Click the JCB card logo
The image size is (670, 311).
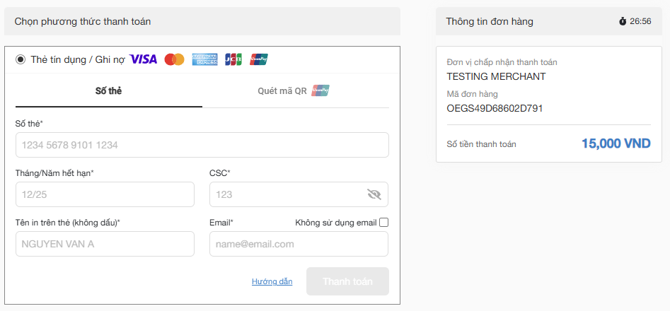click(x=233, y=59)
